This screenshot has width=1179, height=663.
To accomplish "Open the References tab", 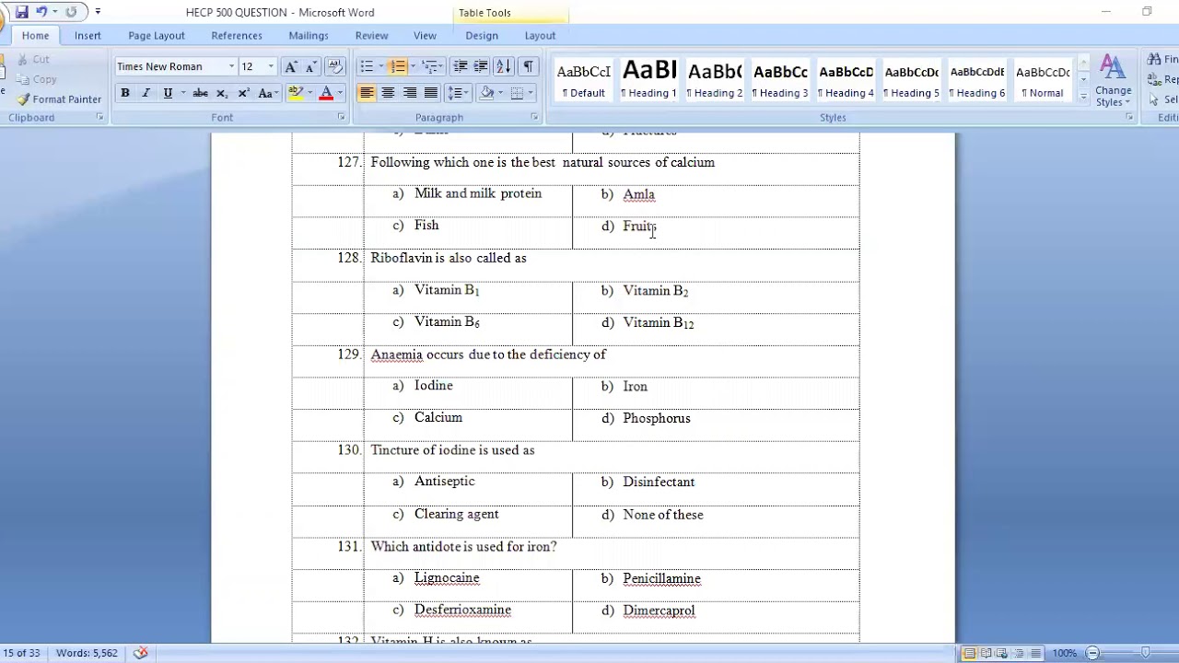I will 237,36.
